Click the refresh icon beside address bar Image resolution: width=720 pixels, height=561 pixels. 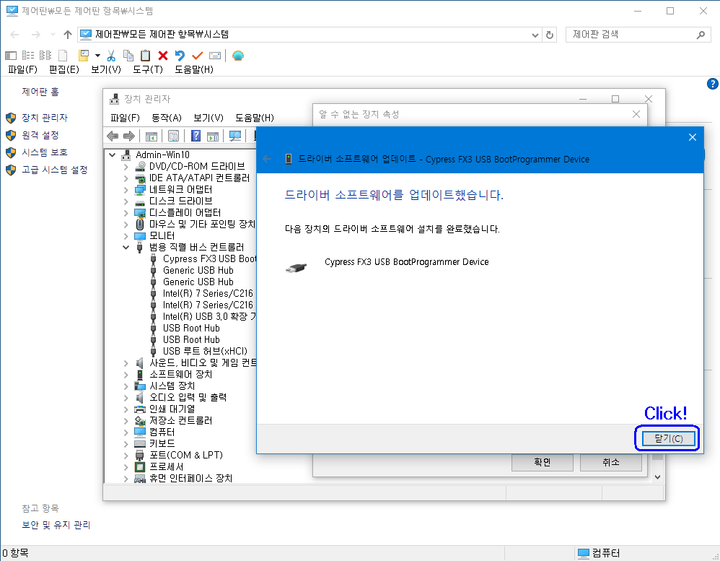click(550, 35)
